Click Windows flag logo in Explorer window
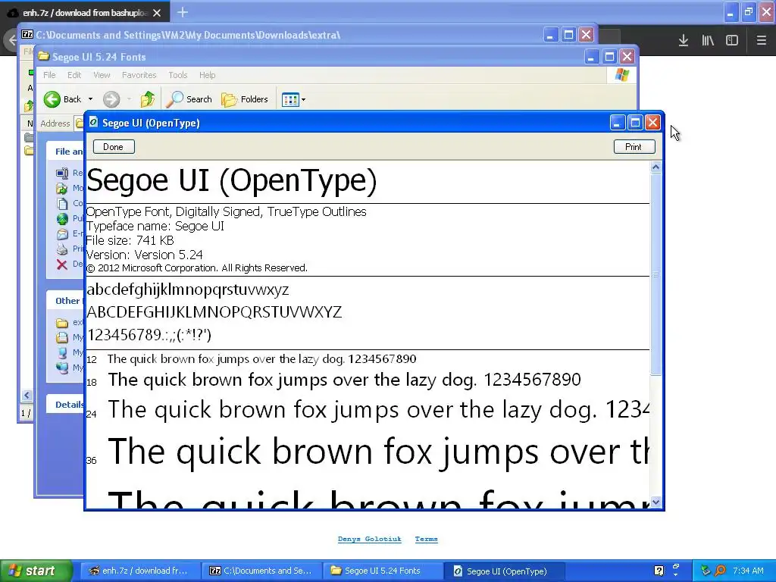 point(621,75)
